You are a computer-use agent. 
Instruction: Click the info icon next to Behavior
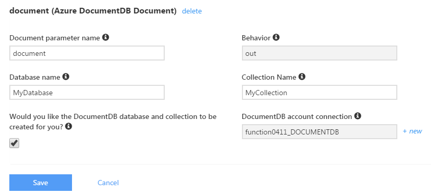(x=276, y=37)
